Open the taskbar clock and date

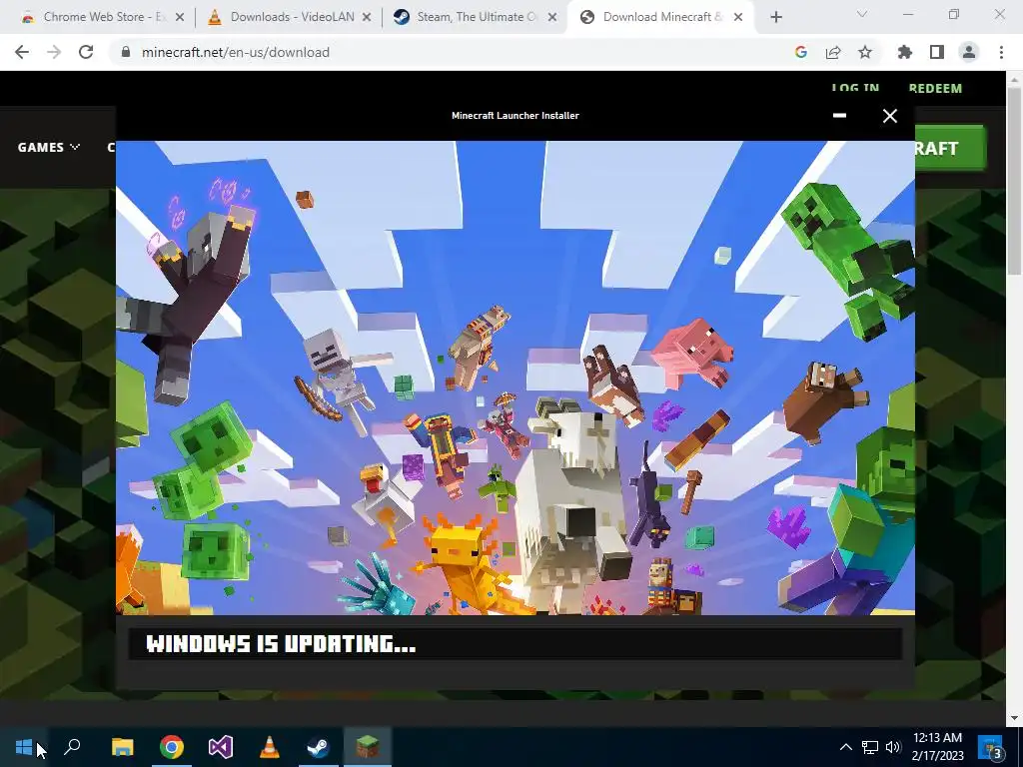[937, 747]
